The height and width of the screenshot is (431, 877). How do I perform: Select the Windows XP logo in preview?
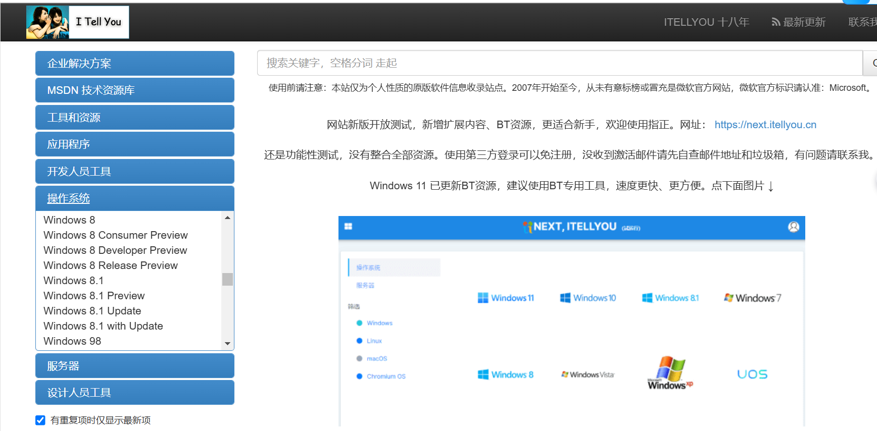click(670, 373)
